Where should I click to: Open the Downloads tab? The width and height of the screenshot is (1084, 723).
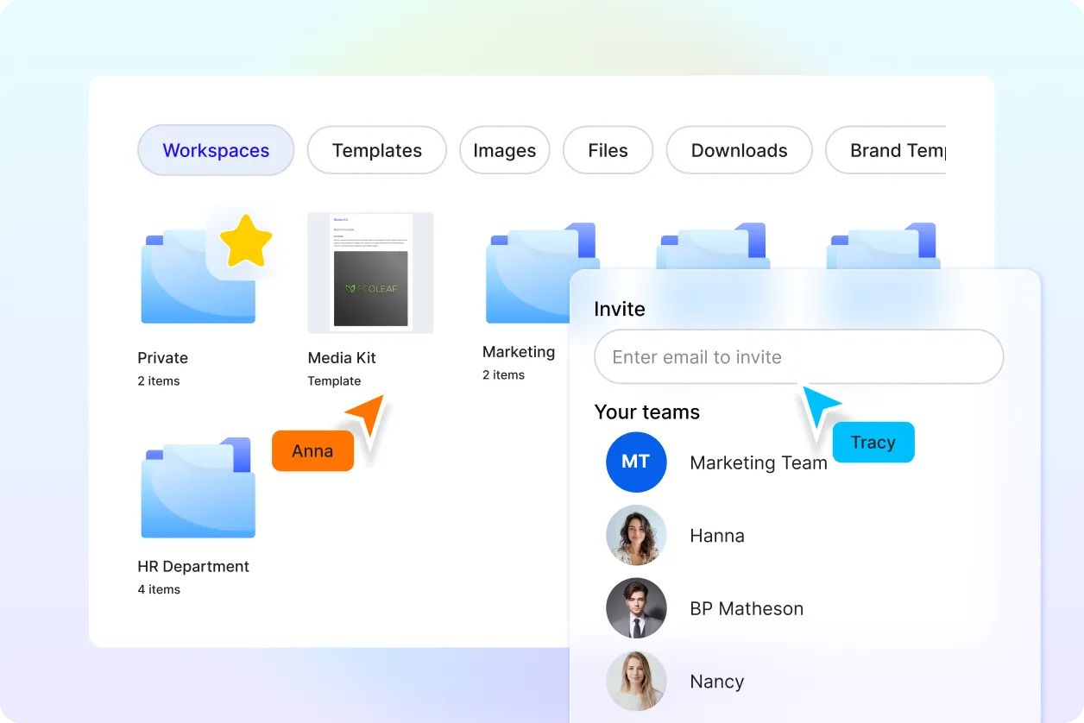click(x=739, y=150)
